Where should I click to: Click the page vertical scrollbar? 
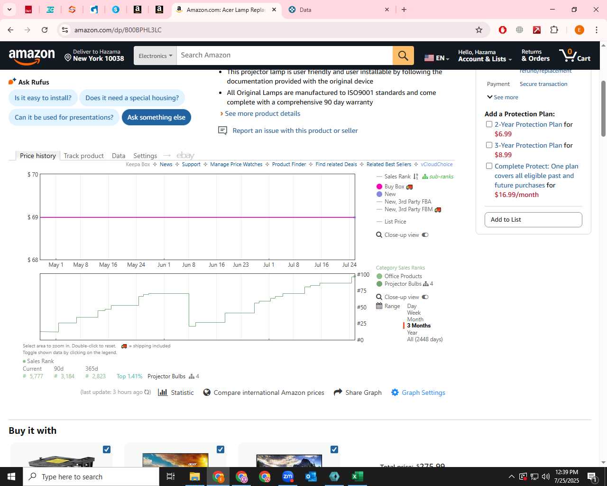click(x=603, y=108)
